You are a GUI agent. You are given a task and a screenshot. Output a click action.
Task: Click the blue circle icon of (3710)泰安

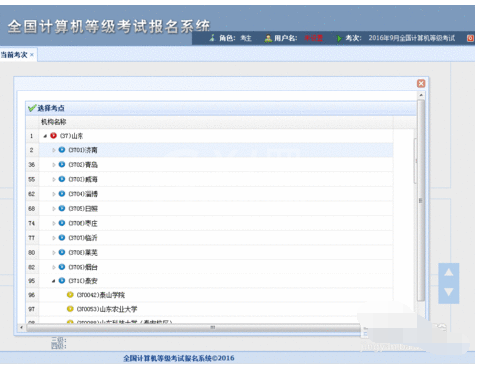(x=62, y=281)
